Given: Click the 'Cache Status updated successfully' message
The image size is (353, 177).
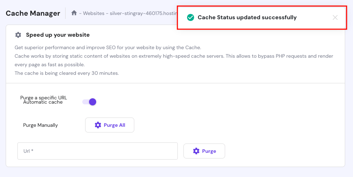Looking at the screenshot, I should 247,17.
